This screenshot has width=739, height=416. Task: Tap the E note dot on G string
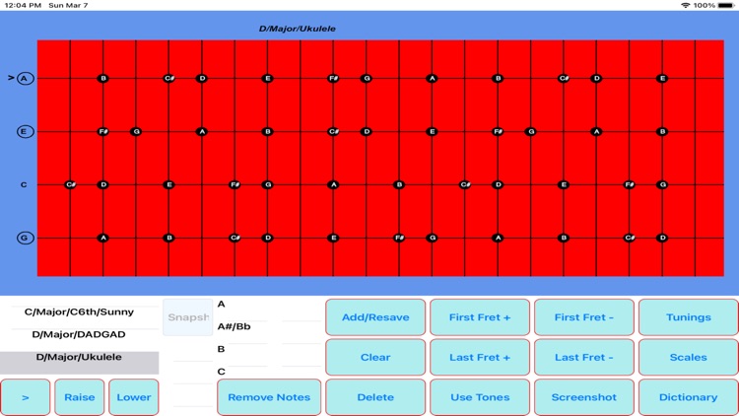click(333, 238)
